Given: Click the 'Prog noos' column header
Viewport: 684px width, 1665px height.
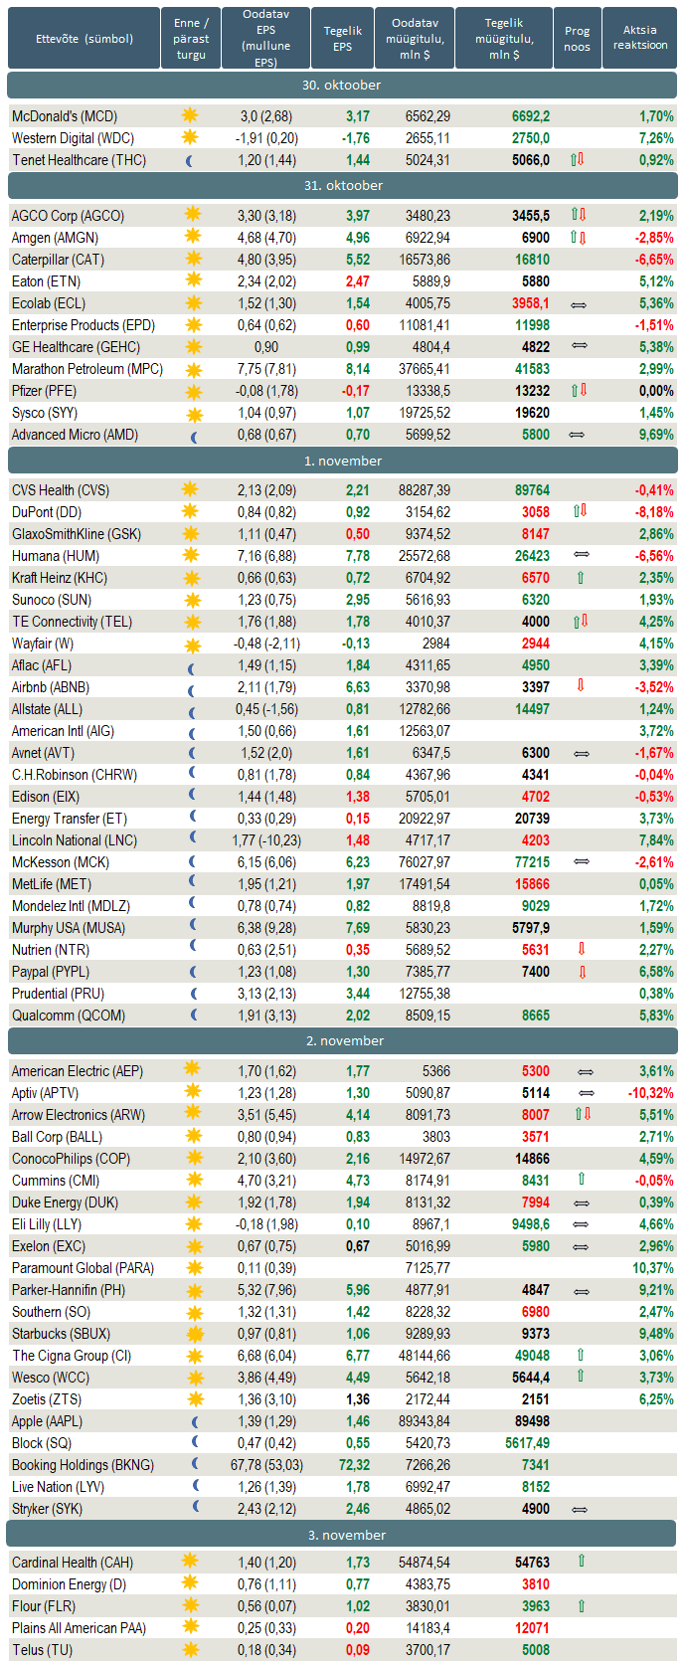Looking at the screenshot, I should 578,39.
